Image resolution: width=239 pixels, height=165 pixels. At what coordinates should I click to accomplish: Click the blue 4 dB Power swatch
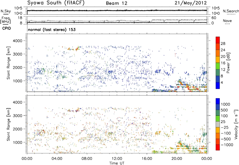218,85
